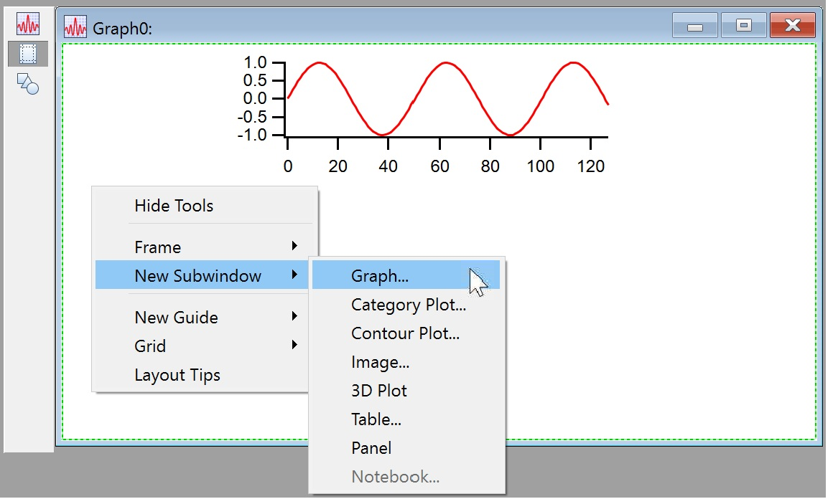Expand the Grid submenu arrow
Viewport: 833px width, 499px height.
click(294, 346)
